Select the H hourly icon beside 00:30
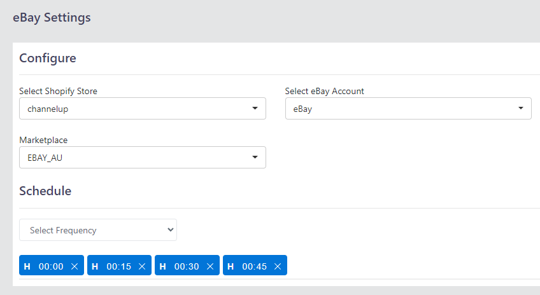Image resolution: width=540 pixels, height=295 pixels. 163,266
